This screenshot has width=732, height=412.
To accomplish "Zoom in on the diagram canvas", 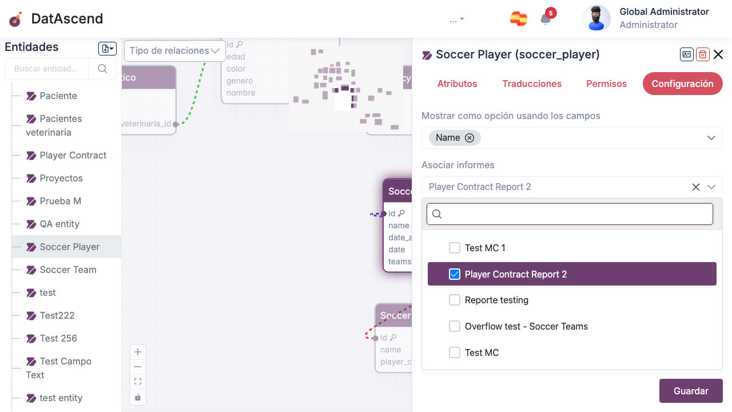I will [138, 352].
